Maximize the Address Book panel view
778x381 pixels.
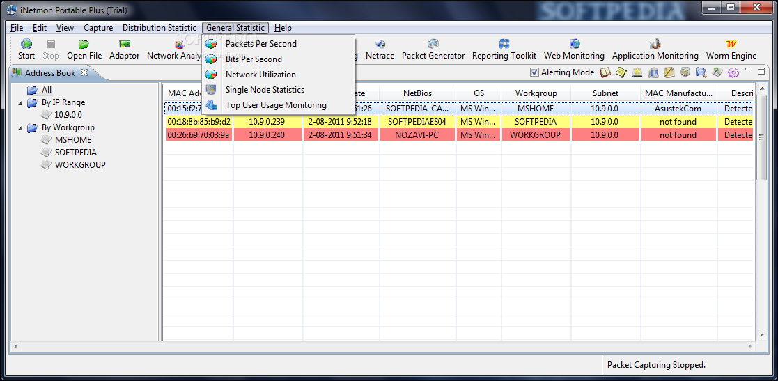[761, 70]
